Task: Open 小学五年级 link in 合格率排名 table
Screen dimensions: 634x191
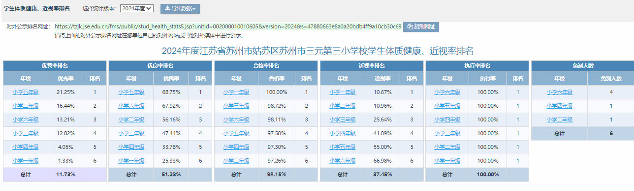Action: click(x=236, y=133)
